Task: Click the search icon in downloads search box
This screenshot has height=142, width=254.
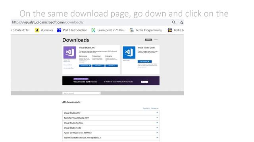Action: pos(100,93)
